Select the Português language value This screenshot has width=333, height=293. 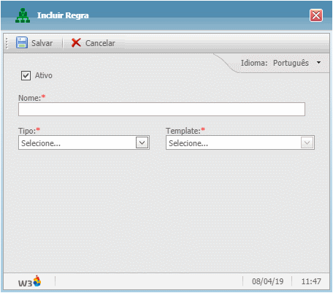tap(291, 63)
